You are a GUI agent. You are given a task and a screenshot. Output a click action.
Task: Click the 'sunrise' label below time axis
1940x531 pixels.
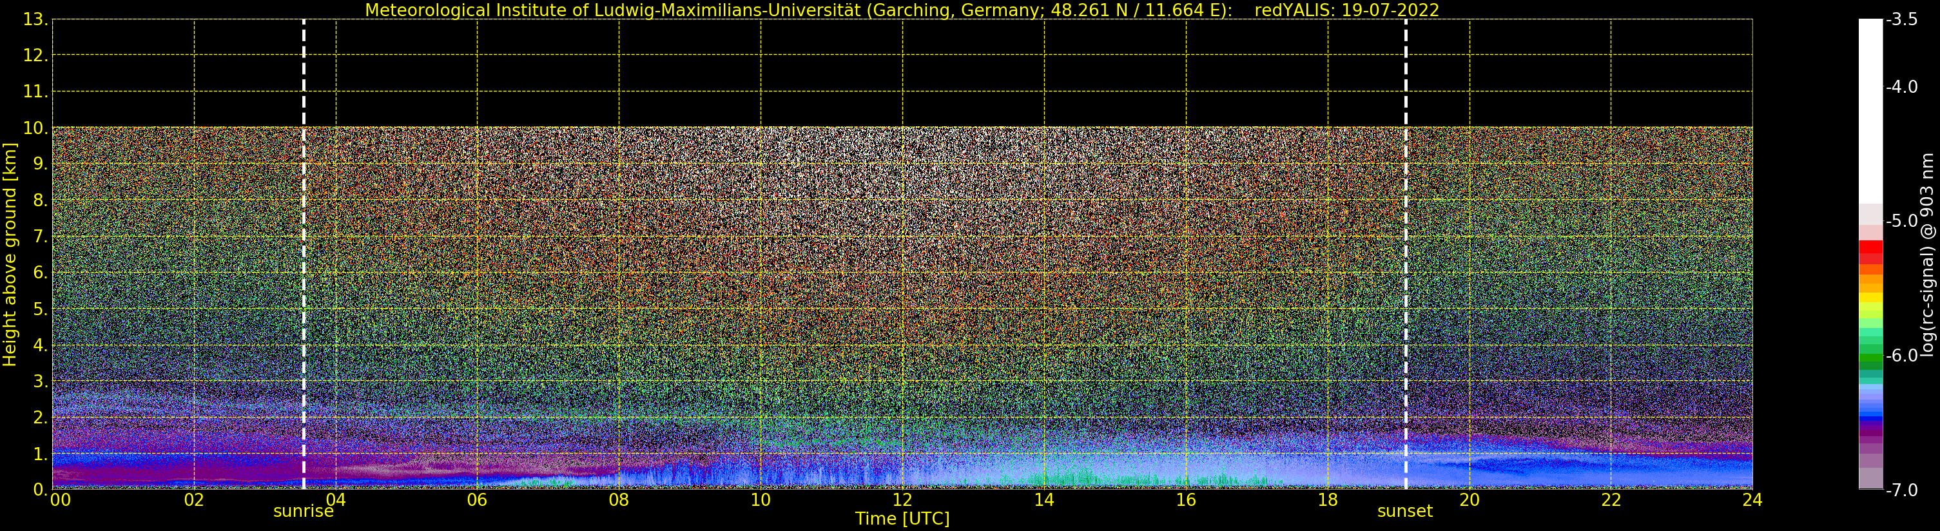tap(304, 512)
